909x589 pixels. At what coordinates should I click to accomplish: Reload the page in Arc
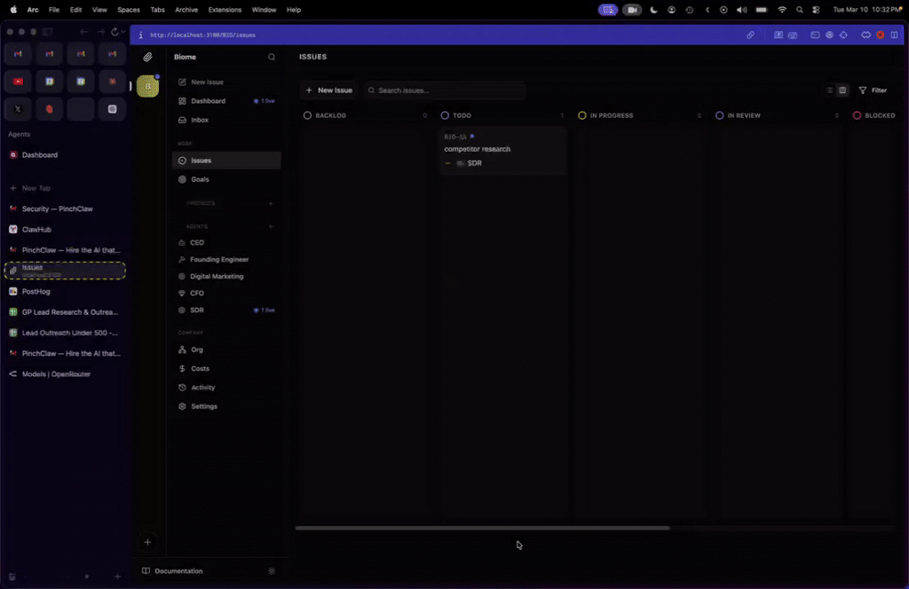click(115, 32)
